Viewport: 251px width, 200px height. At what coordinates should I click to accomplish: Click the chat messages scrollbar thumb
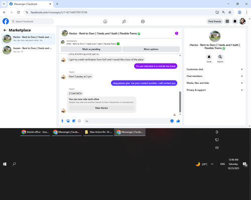[180, 101]
